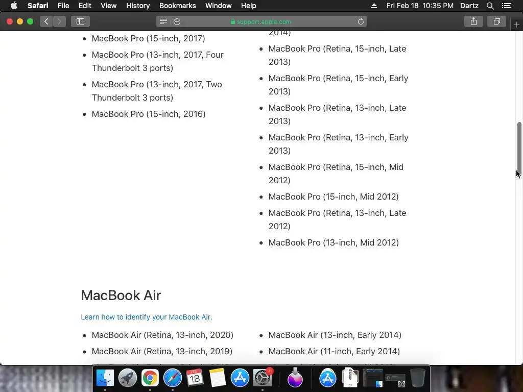Click the support.apple.com address field
This screenshot has height=392, width=523.
261,21
